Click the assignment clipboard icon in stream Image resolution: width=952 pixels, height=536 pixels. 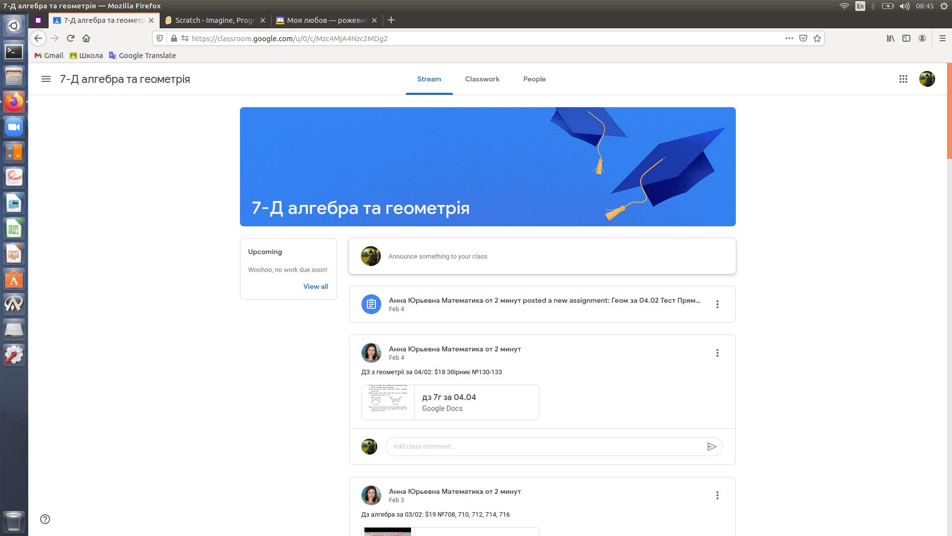click(x=371, y=304)
